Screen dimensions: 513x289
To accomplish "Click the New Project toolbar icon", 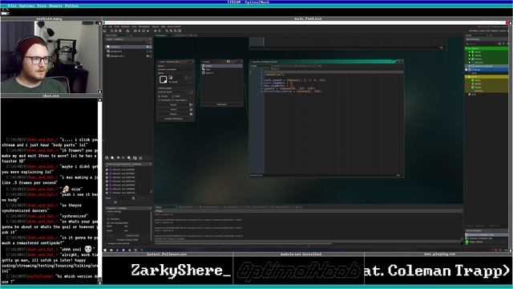I will point(111,31).
